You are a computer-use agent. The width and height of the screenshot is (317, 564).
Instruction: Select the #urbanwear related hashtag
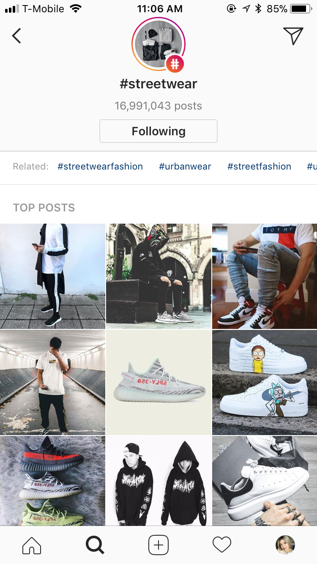[185, 167]
